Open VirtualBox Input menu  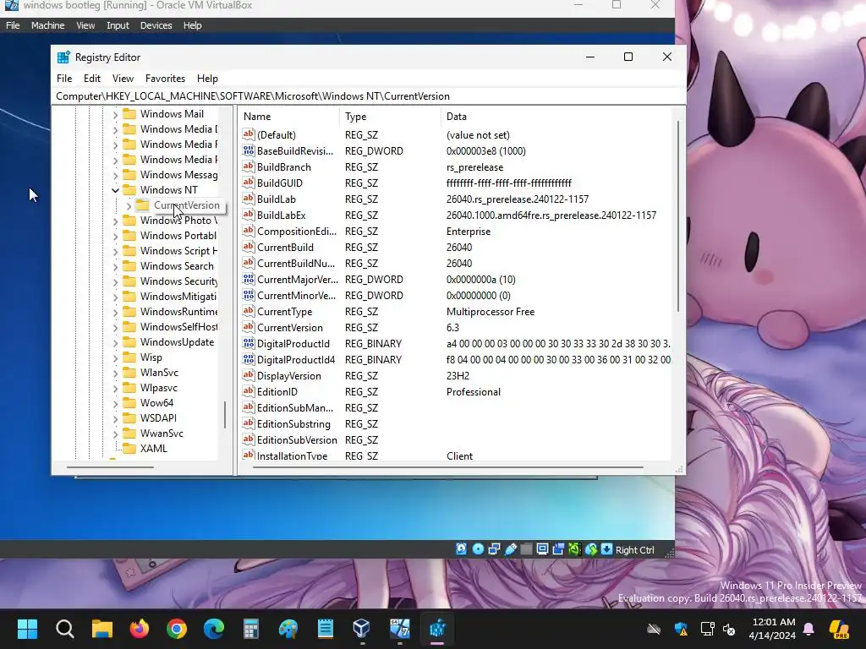tap(118, 25)
